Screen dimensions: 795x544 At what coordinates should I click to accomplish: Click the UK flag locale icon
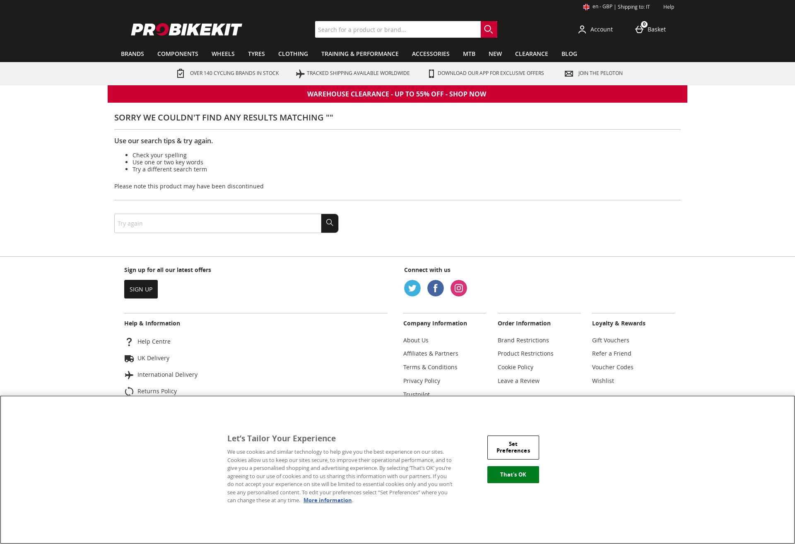point(586,7)
